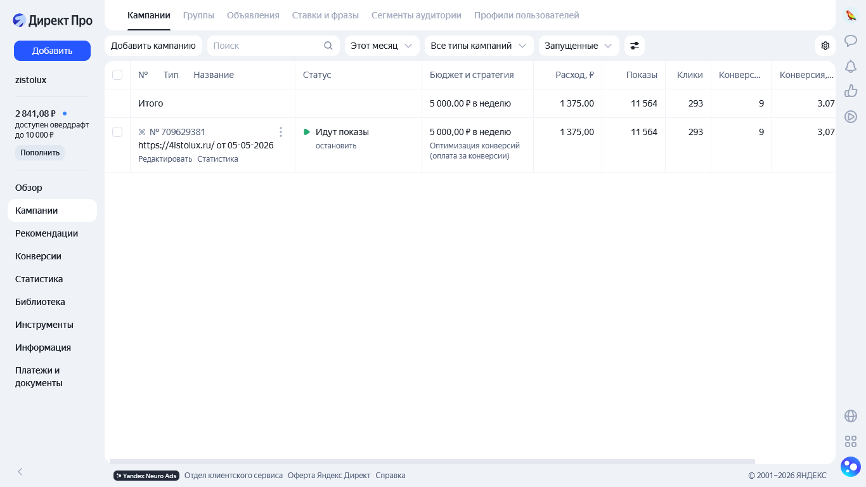866x487 pixels.
Task: Click Оптимизация конверсий strategy text
Action: [x=475, y=150]
